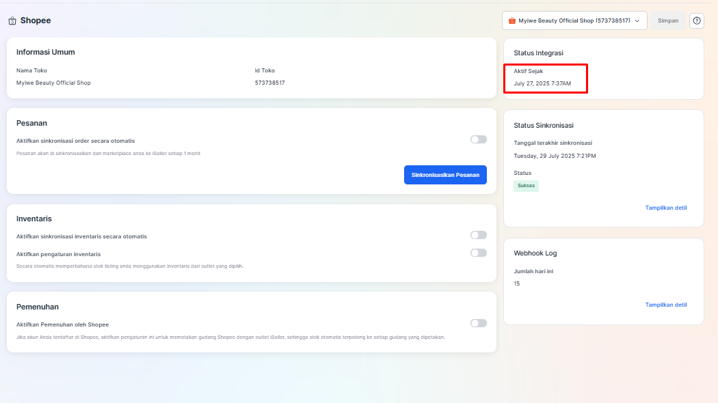Click the Aktifkan sinkronisasi order secara otomatis label
Viewport: 718px width, 403px height.
click(x=75, y=141)
